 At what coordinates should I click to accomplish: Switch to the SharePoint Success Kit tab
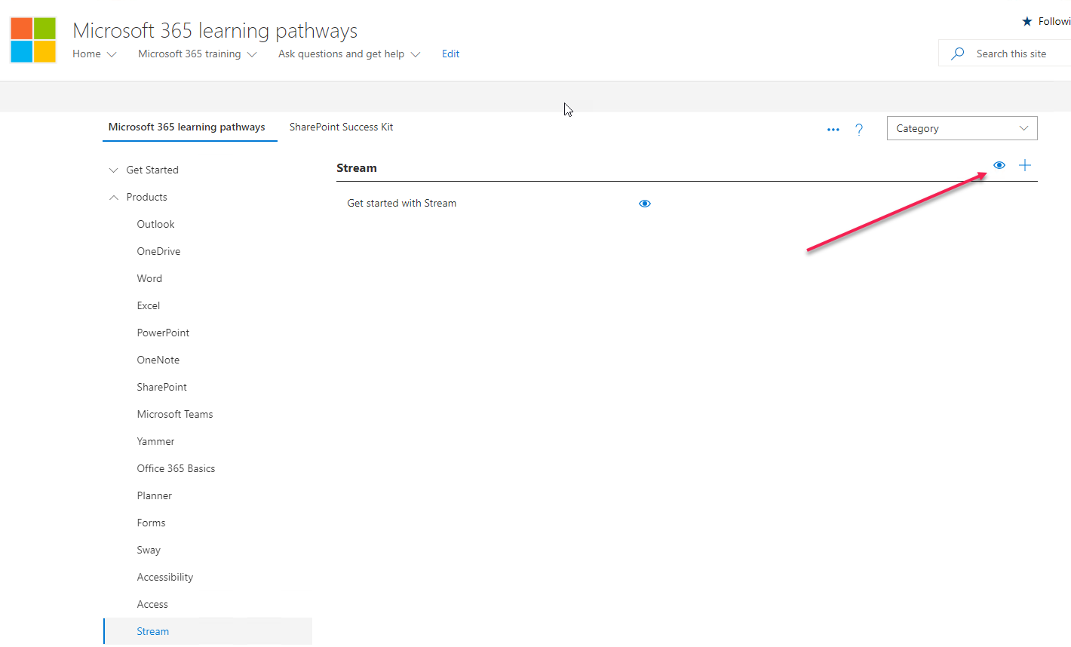pos(341,127)
